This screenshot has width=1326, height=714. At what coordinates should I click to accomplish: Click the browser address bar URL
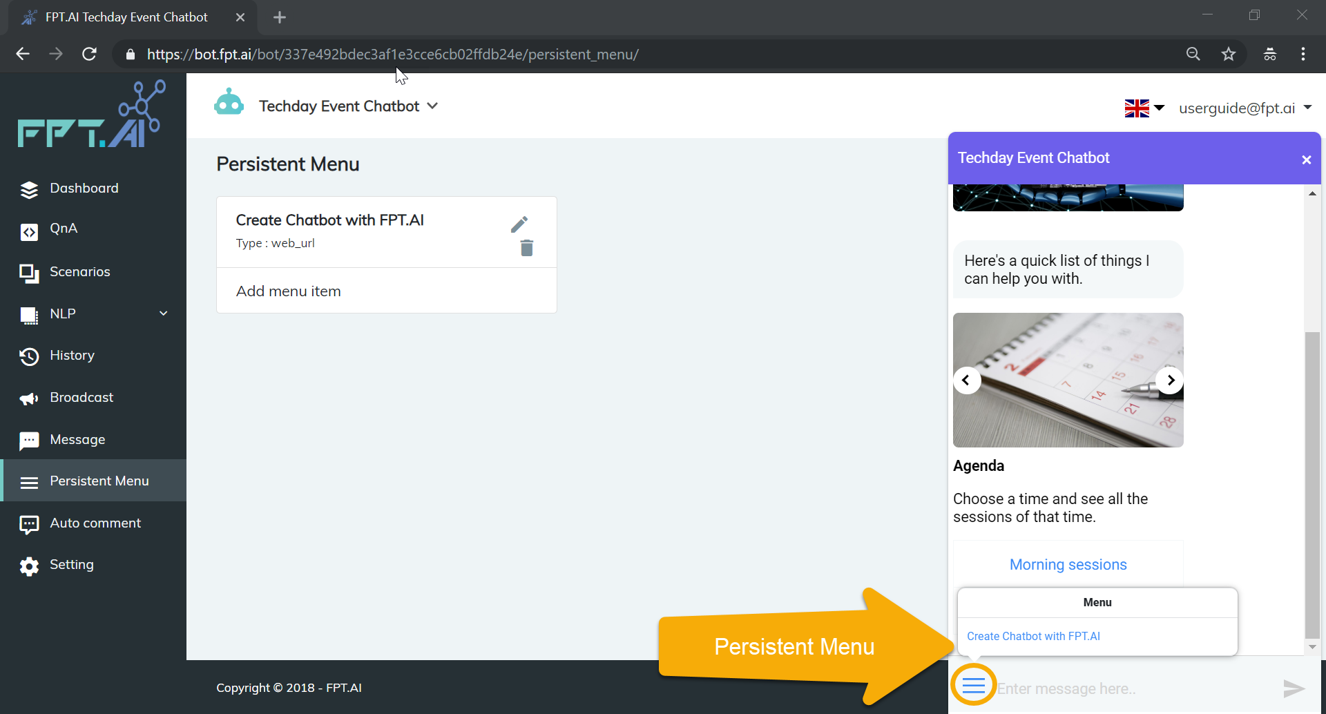pyautogui.click(x=392, y=54)
